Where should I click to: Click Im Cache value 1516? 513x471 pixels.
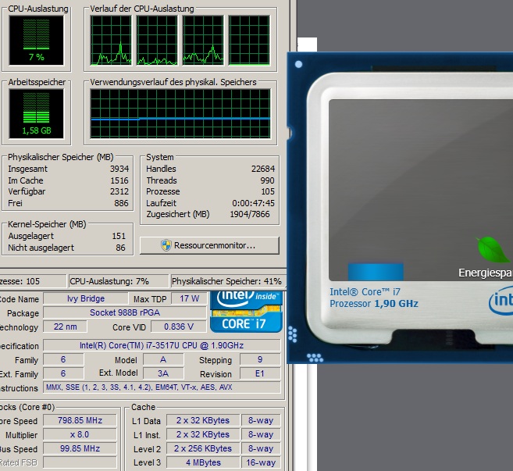(x=119, y=180)
